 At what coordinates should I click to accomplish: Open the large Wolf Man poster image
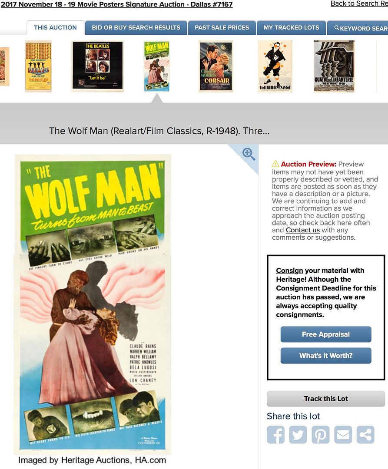93,304
